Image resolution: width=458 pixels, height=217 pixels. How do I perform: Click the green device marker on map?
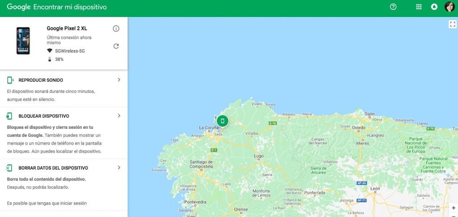point(222,121)
